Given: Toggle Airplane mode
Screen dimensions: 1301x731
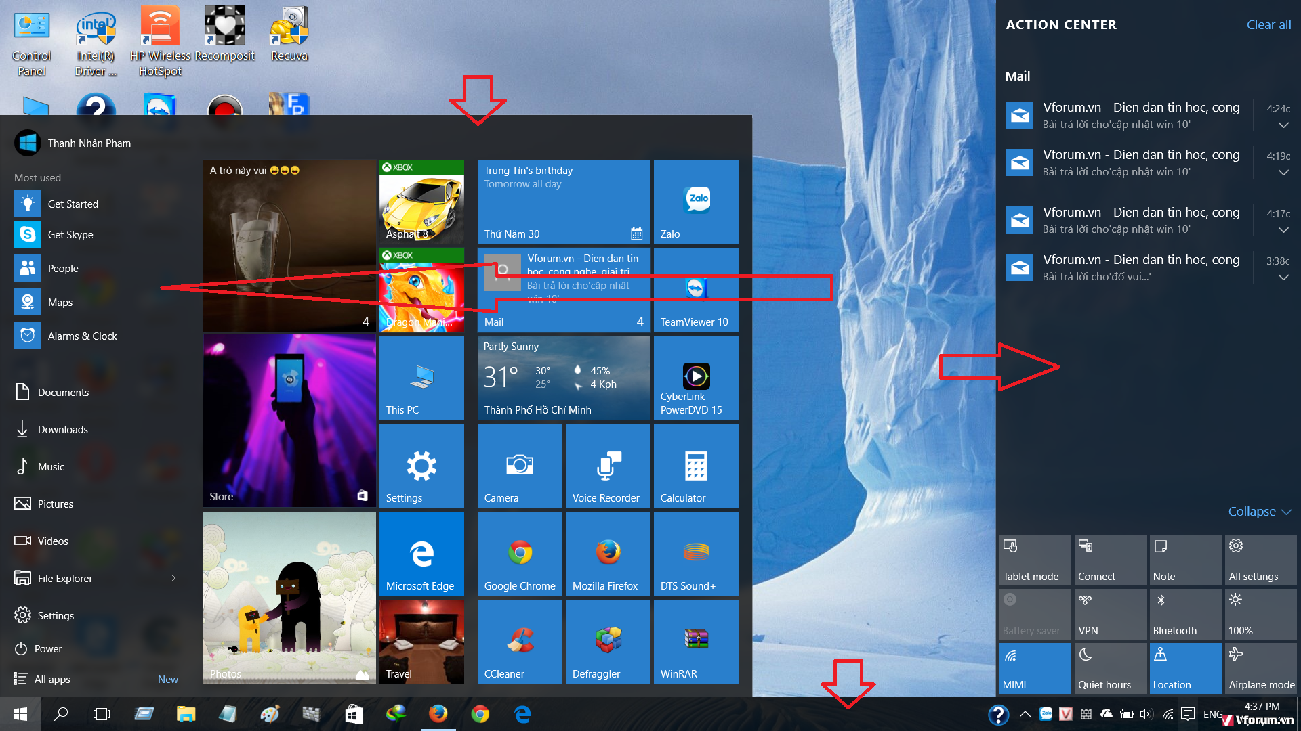Looking at the screenshot, I should click(1260, 668).
